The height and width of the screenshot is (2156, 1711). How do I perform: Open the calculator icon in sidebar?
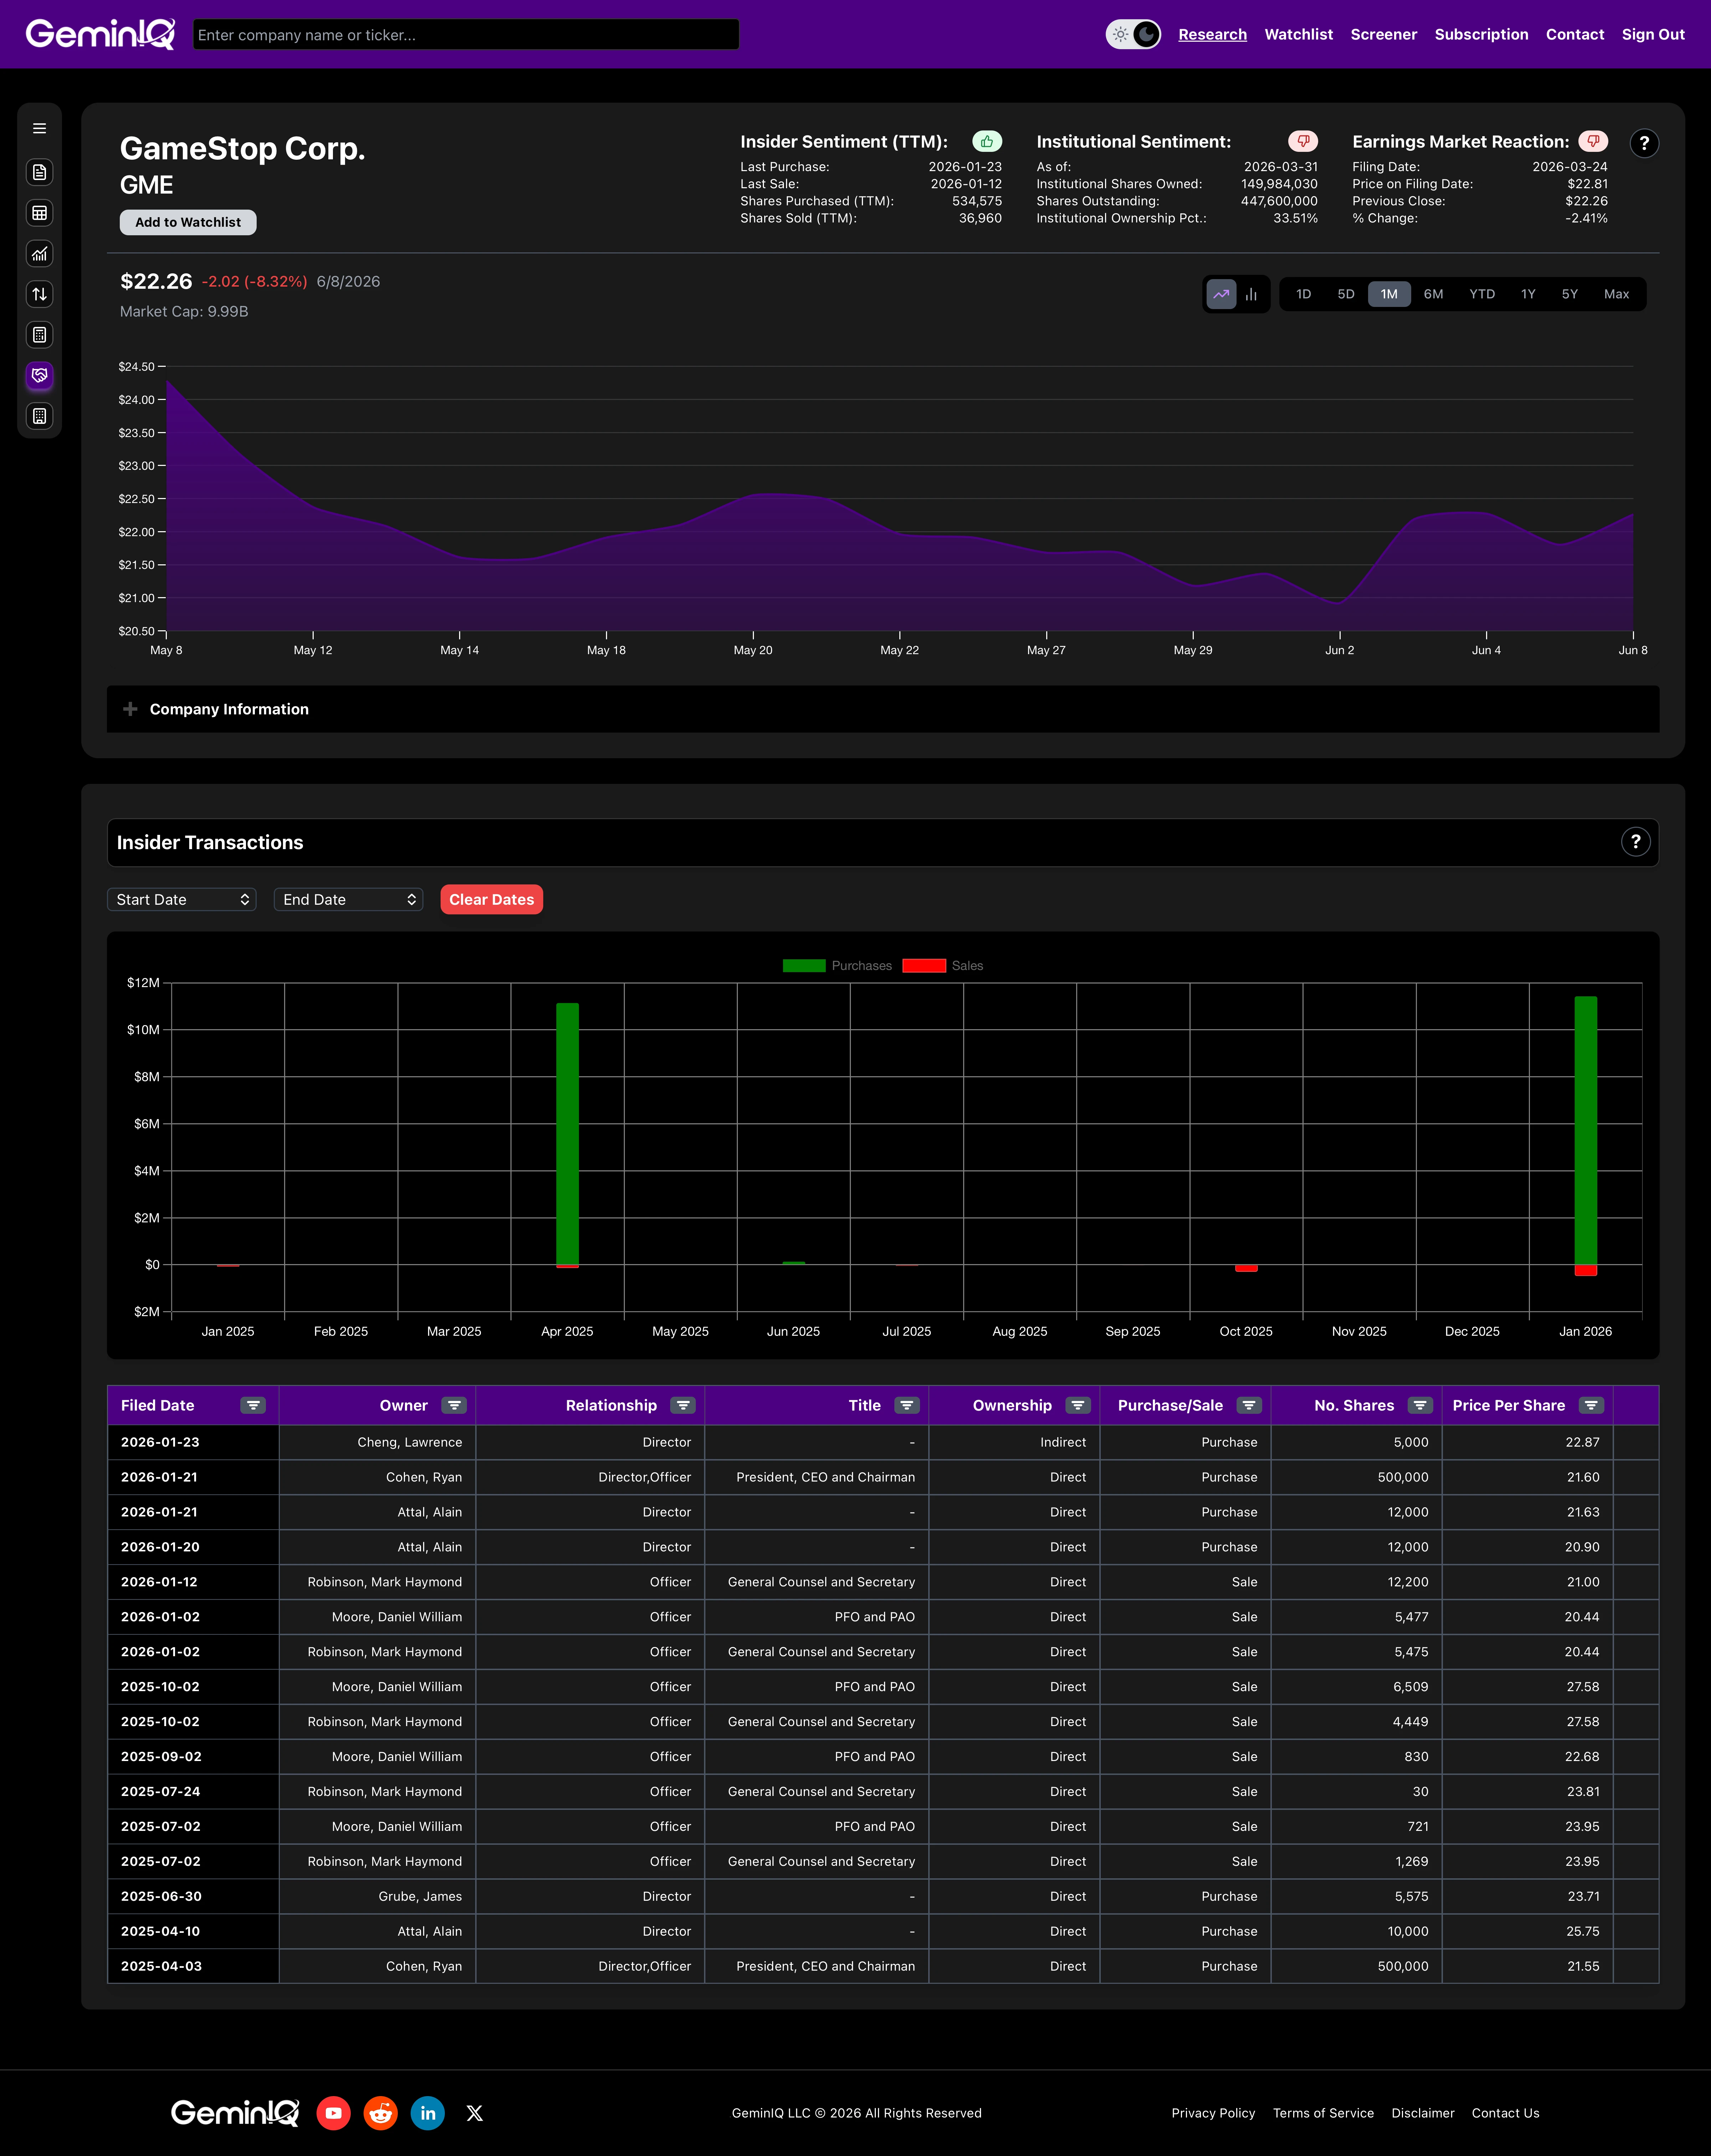(x=39, y=335)
